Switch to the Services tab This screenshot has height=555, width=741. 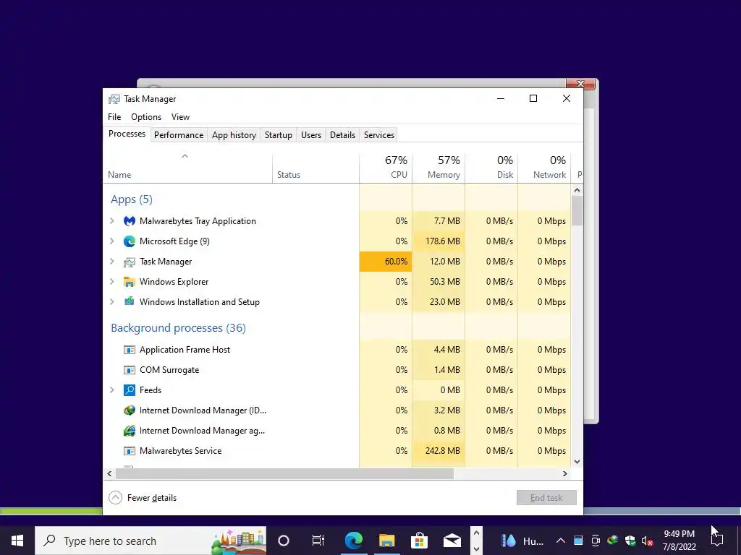(379, 135)
